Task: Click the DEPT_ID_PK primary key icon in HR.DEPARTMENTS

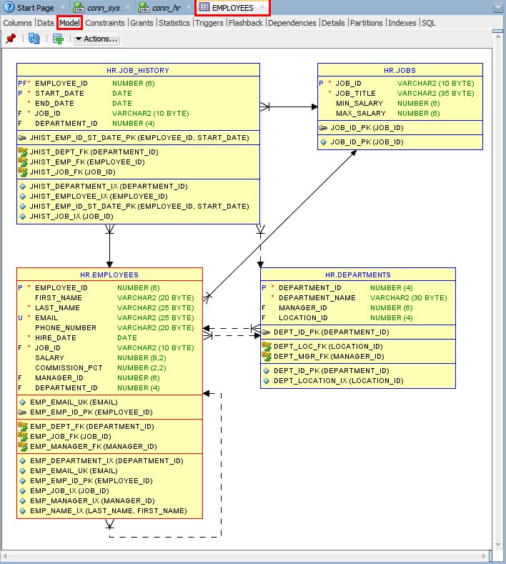Action: [x=267, y=332]
